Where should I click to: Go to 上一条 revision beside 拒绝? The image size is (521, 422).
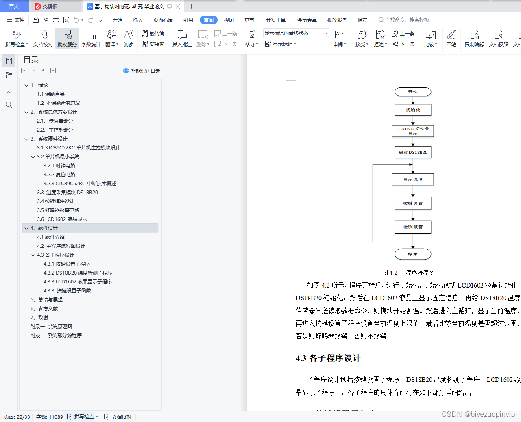tap(403, 34)
